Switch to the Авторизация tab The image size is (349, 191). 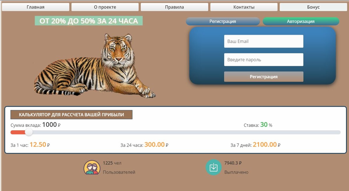(x=301, y=21)
